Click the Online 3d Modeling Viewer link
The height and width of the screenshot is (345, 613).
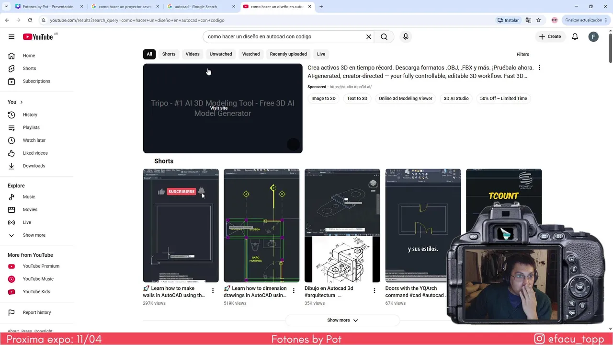click(x=406, y=99)
